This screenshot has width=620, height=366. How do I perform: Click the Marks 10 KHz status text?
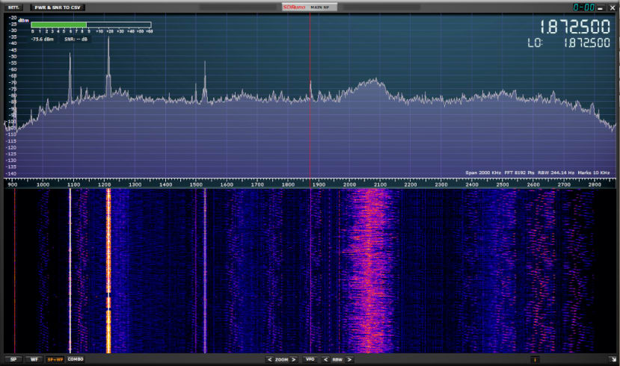point(594,173)
